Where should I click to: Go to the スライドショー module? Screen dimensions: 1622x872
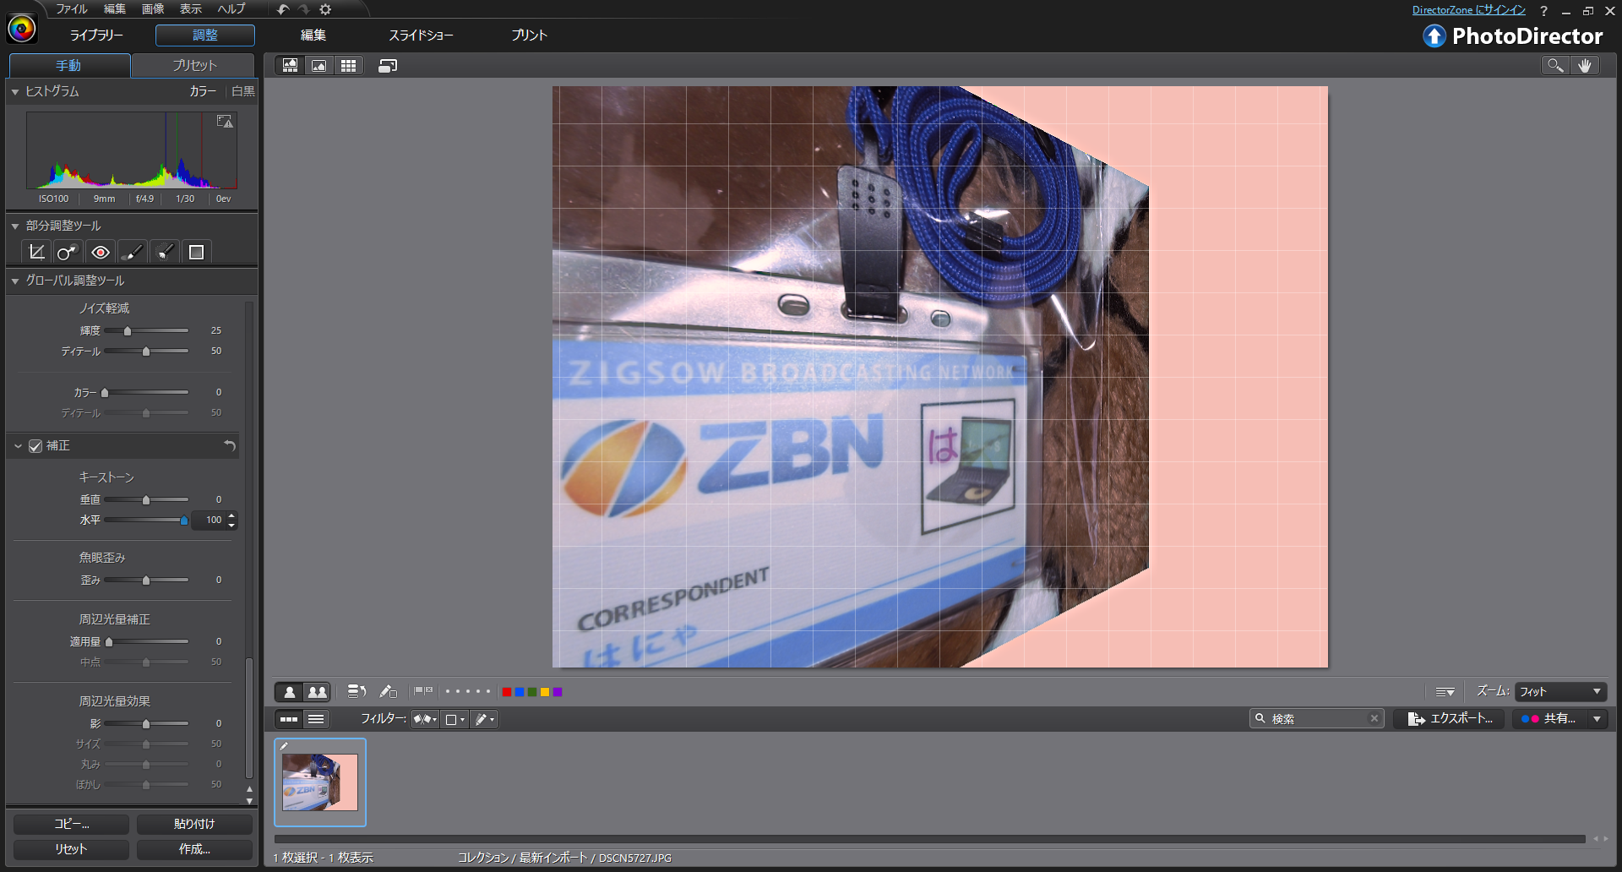[x=421, y=35]
